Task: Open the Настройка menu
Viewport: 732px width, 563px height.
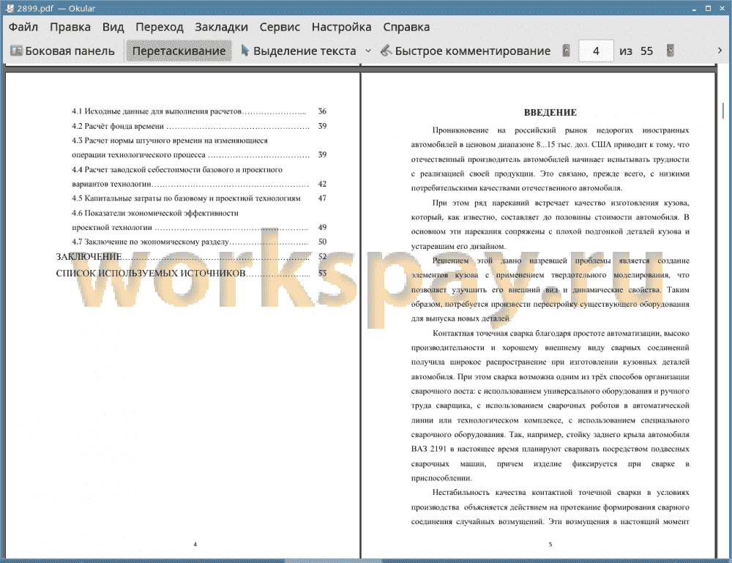Action: click(341, 27)
